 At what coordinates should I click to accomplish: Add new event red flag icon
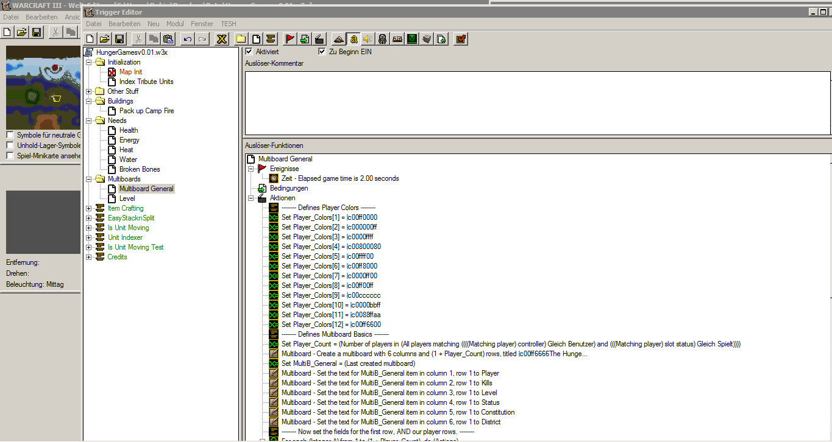290,39
